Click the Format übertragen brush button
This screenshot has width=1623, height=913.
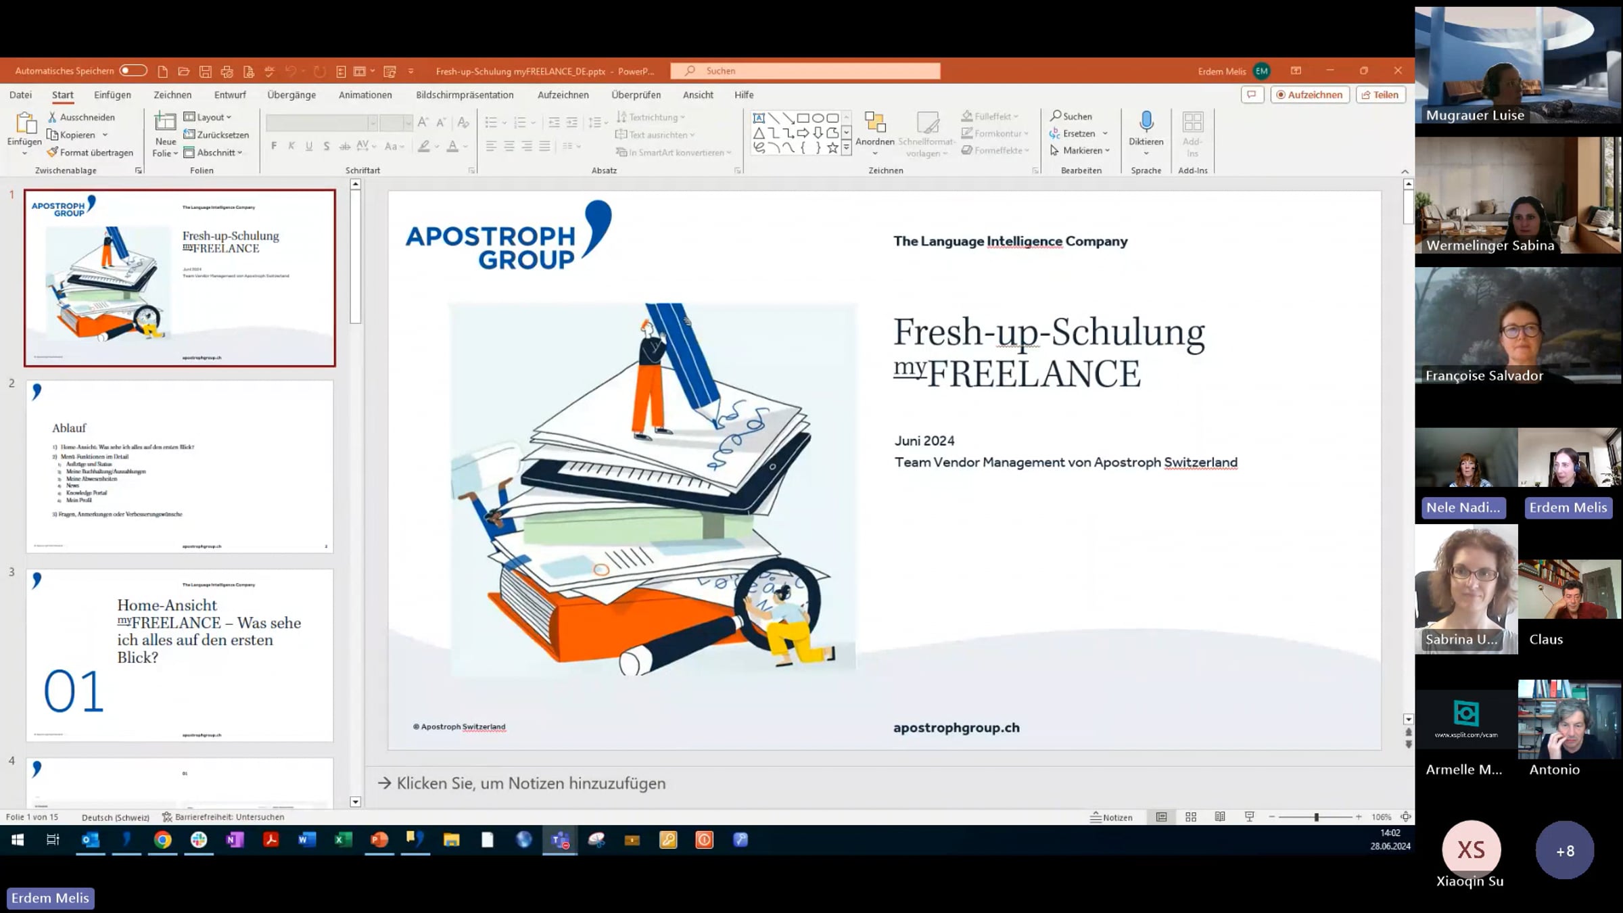90,152
